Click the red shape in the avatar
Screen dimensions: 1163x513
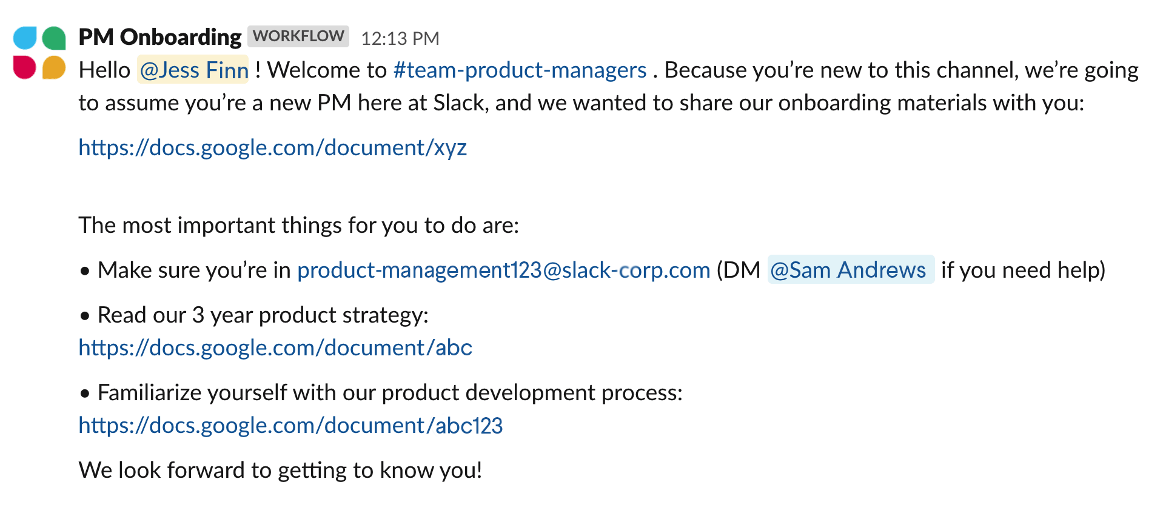tap(25, 67)
